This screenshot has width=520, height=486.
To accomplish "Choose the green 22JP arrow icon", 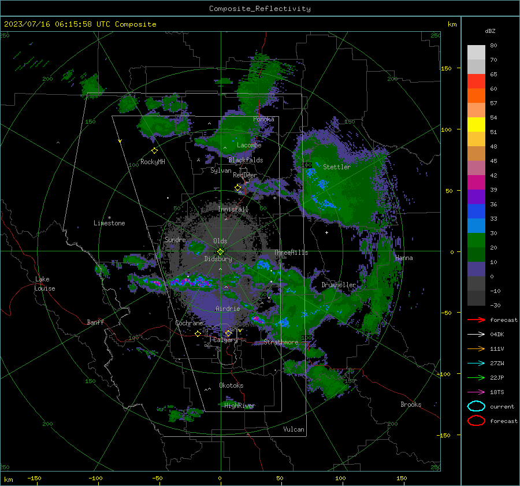I will pyautogui.click(x=476, y=377).
